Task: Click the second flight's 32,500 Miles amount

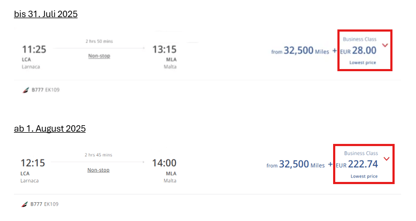Action: point(302,164)
